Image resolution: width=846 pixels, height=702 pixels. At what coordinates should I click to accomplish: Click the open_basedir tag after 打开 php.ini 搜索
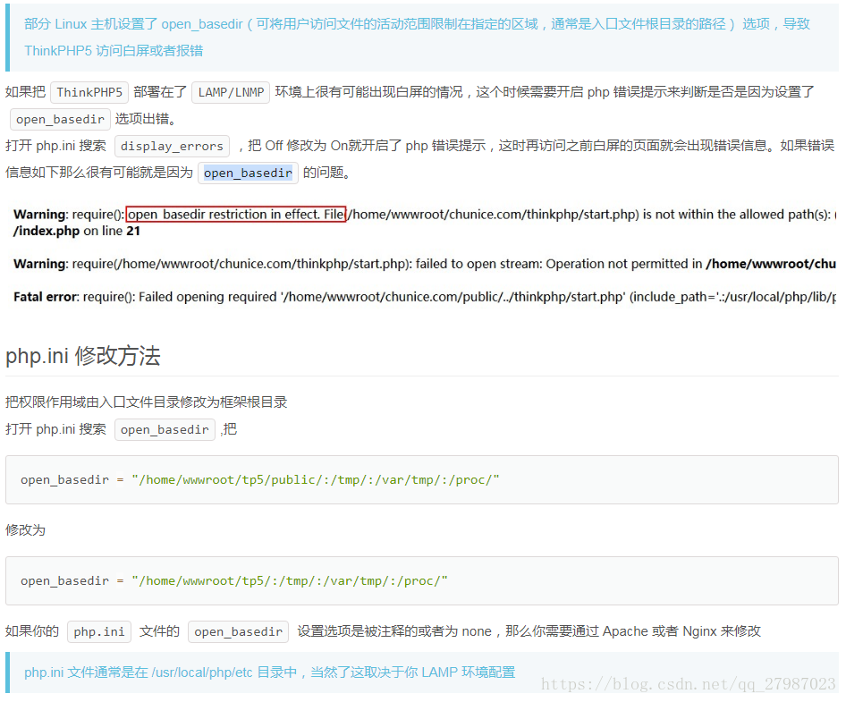165,429
